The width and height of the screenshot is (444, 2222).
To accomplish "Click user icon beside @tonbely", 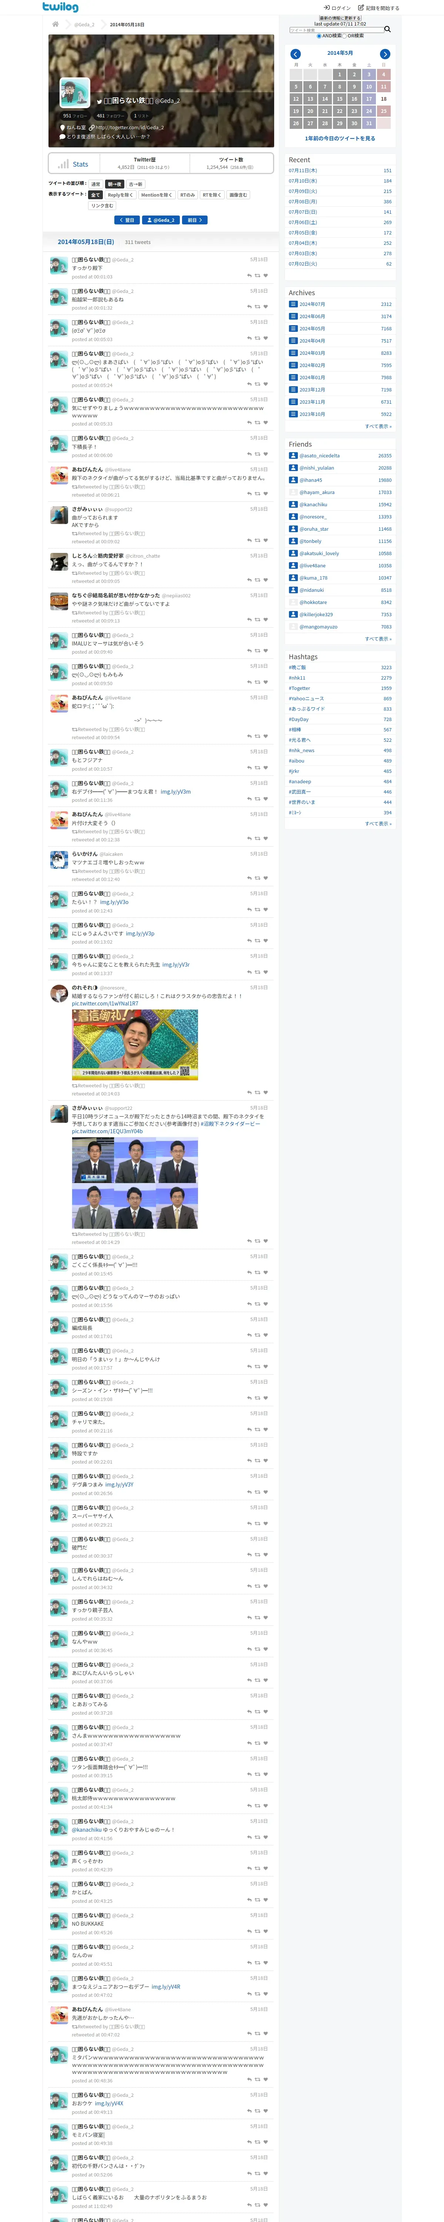I will pos(293,541).
